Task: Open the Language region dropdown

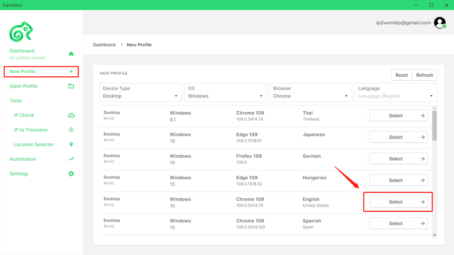Action: pyautogui.click(x=396, y=93)
